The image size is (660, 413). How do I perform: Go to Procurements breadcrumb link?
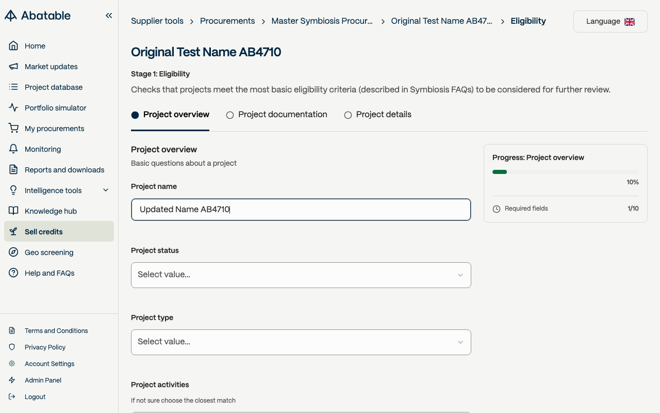point(227,21)
